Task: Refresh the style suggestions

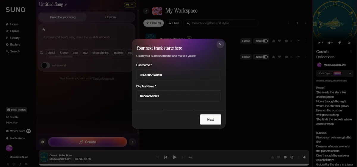Action: tap(42, 53)
